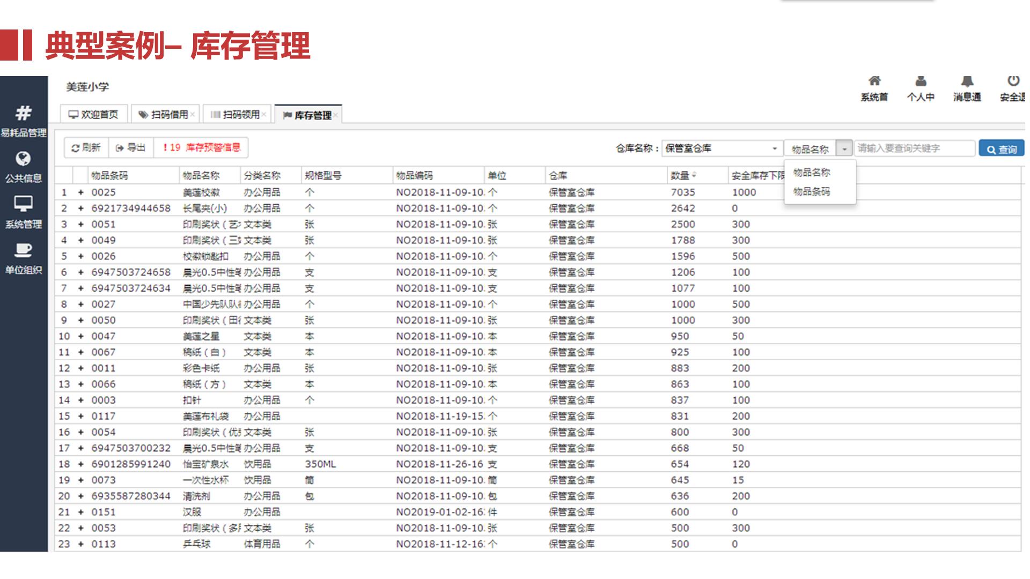
Task: Click category cell 体育用品
Action: point(262,544)
